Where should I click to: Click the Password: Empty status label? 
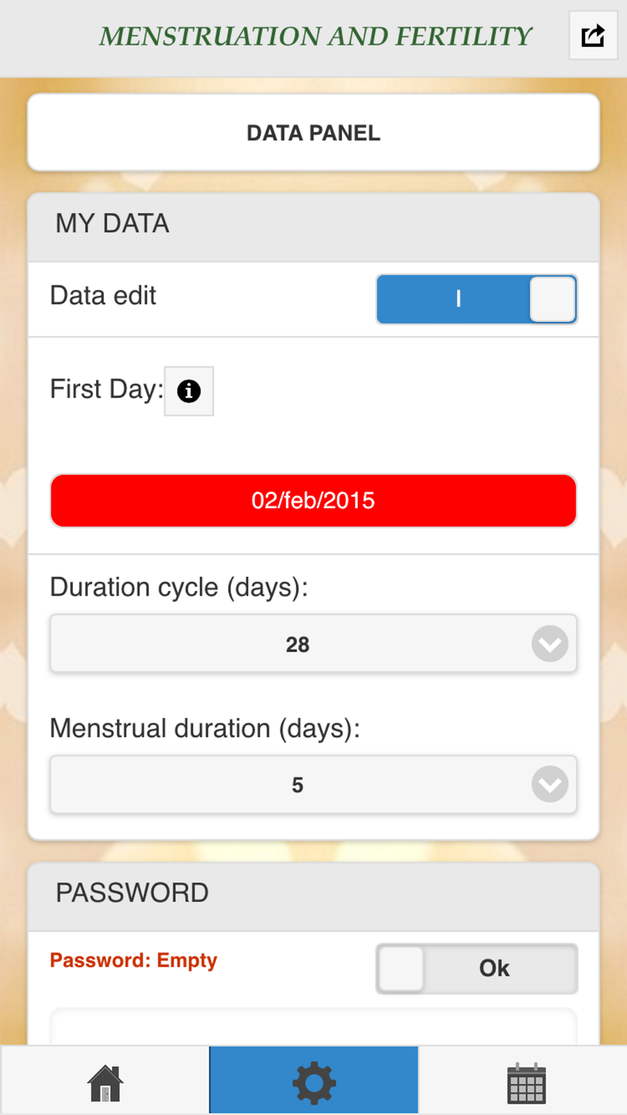[x=134, y=960]
